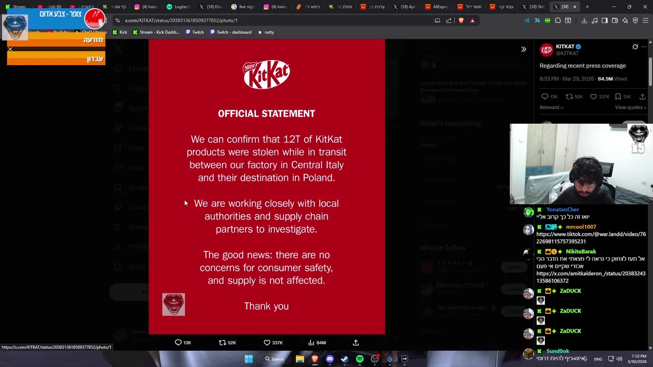Open Brave Wallet icon
653x367 pixels.
[x=615, y=20]
